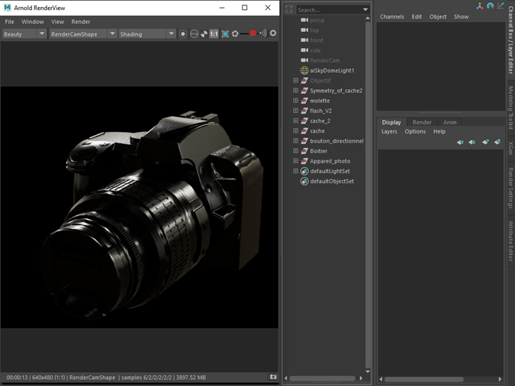515x386 pixels.
Task: Click the checkered alpha display icon
Action: [204, 34]
